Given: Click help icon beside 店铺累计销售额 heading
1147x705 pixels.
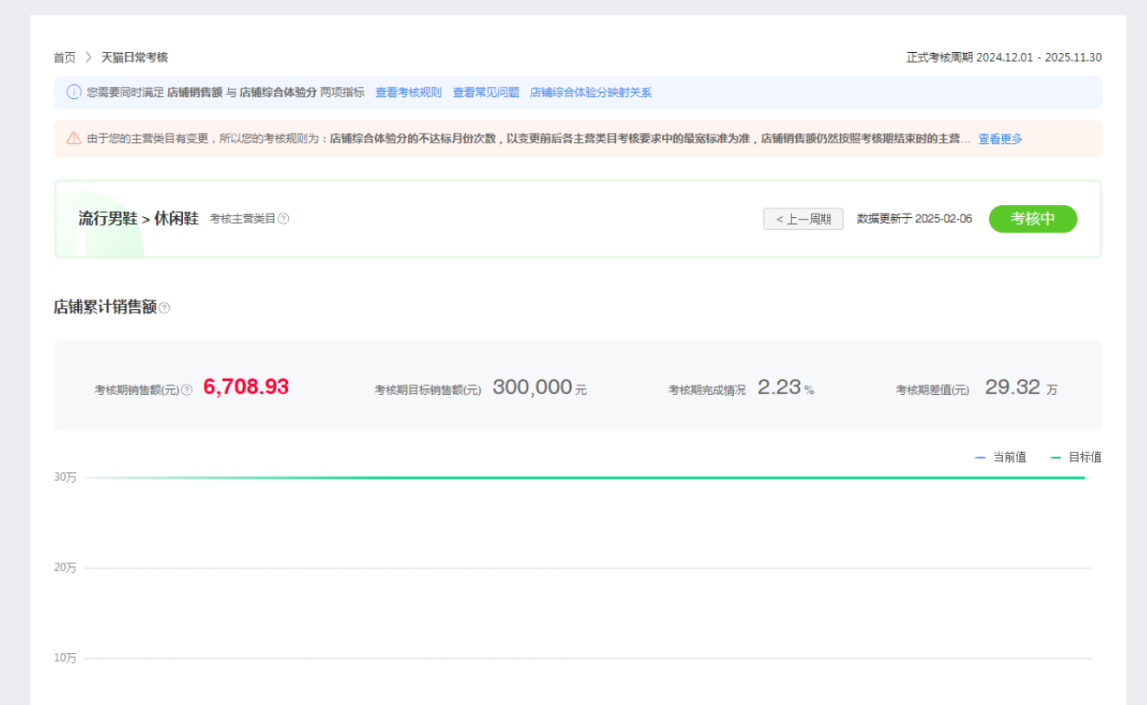Looking at the screenshot, I should pos(165,308).
